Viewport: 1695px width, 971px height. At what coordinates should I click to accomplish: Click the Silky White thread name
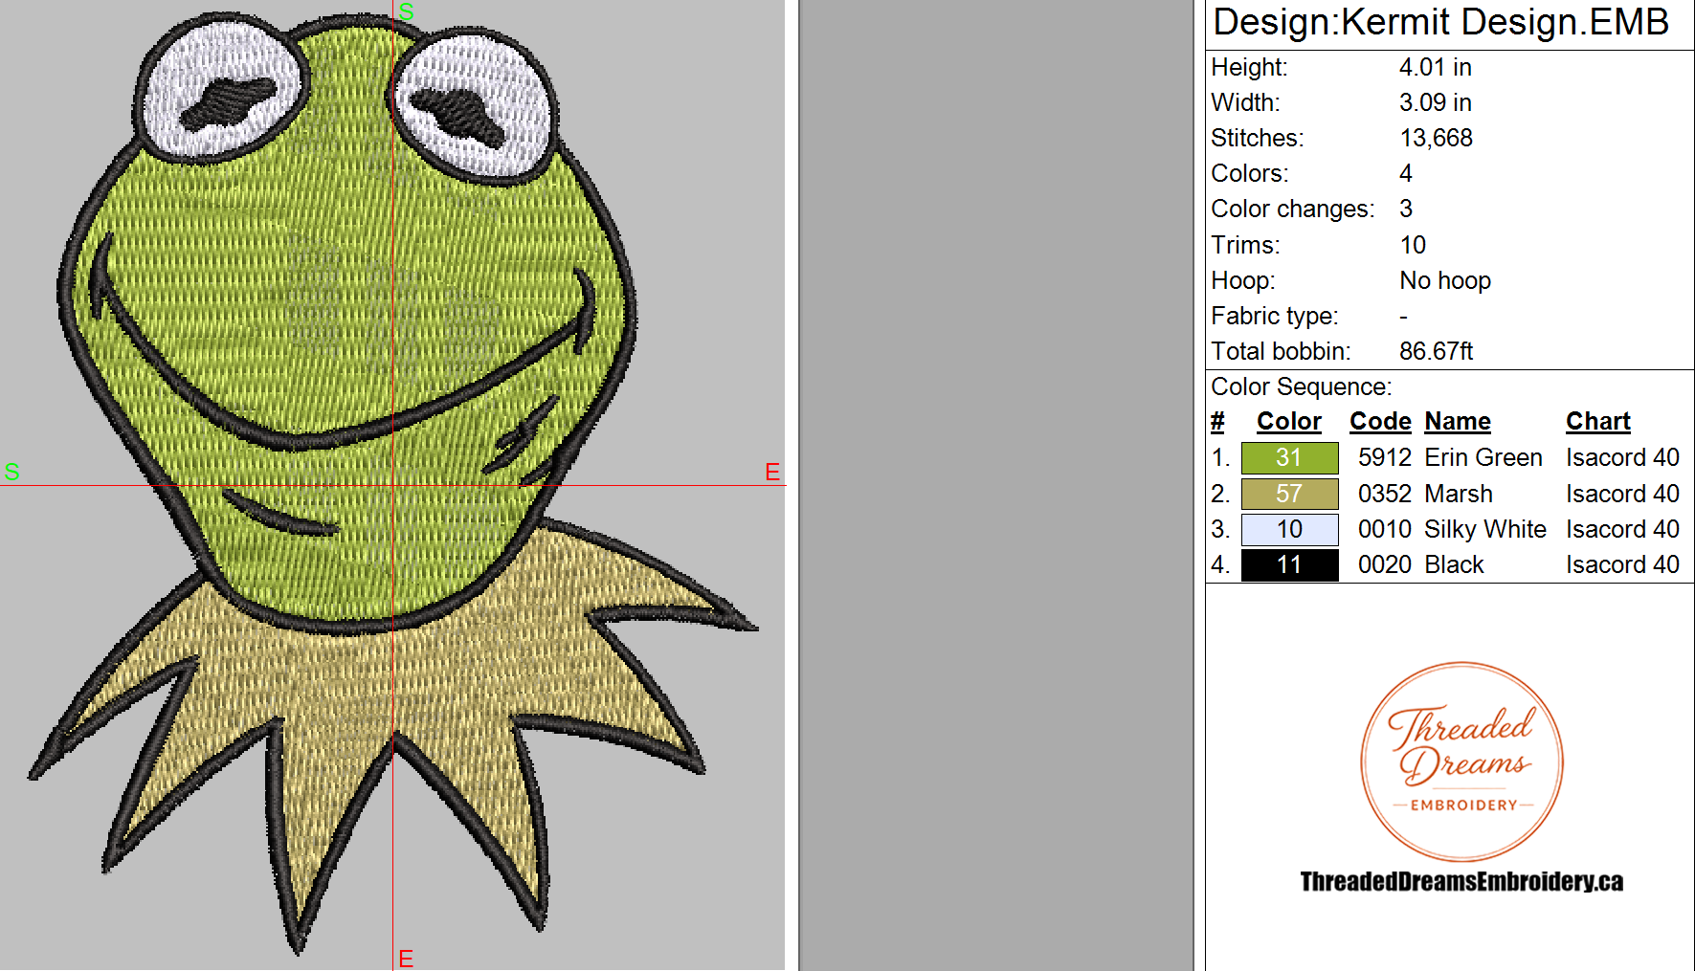click(1485, 529)
